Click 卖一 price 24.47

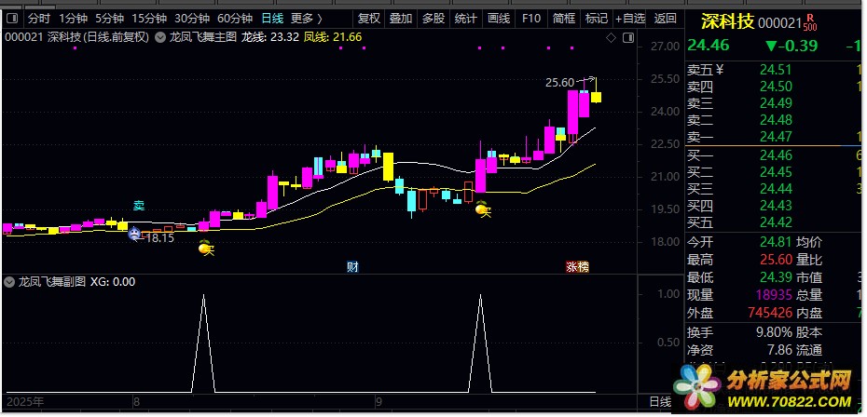(x=776, y=137)
